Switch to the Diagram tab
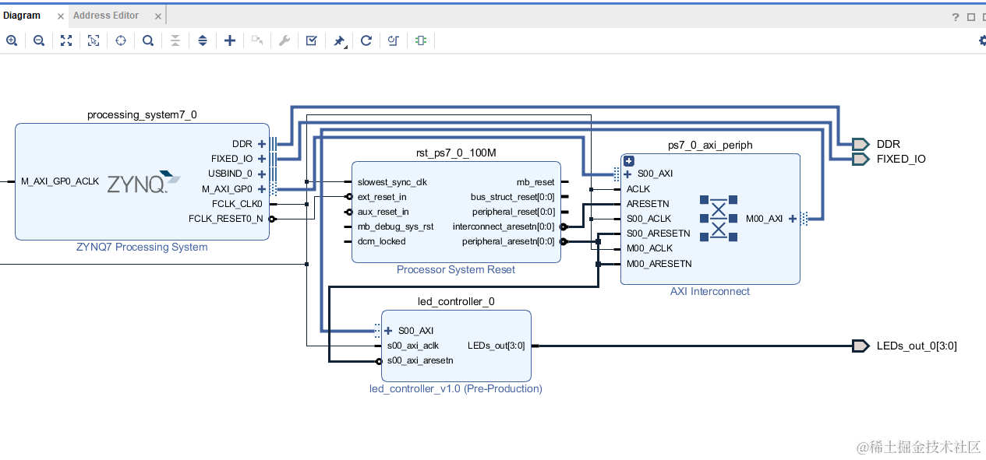 [x=22, y=16]
